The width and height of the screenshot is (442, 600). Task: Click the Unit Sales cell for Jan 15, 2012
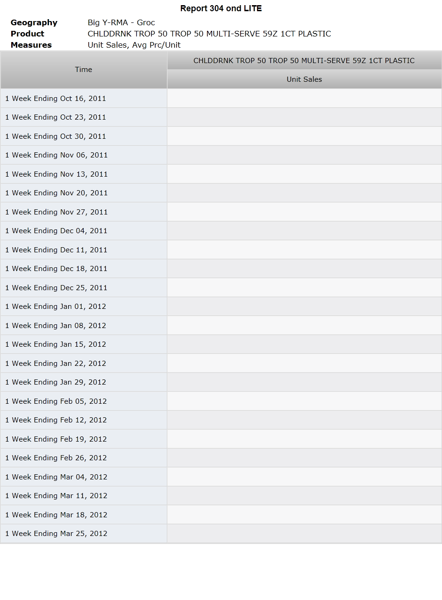[x=304, y=344]
